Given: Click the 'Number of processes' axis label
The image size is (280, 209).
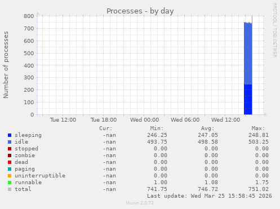Looking at the screenshot, I should (x=6, y=65).
